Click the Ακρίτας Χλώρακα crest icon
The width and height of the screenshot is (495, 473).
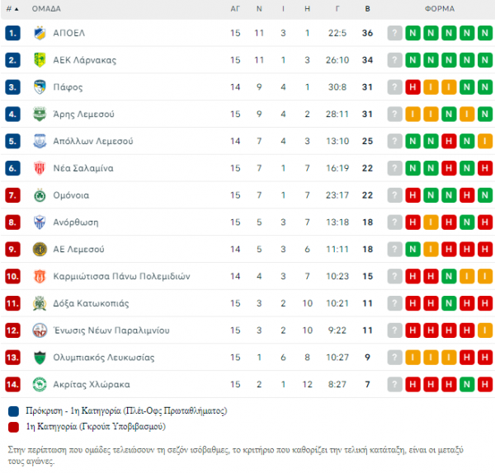pos(40,385)
